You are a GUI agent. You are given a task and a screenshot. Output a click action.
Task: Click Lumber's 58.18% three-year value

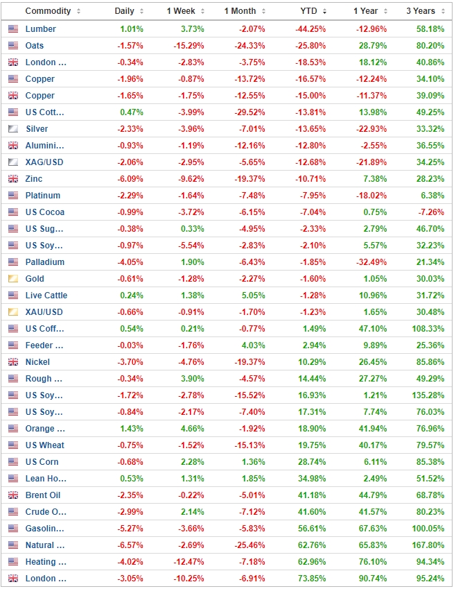(432, 29)
